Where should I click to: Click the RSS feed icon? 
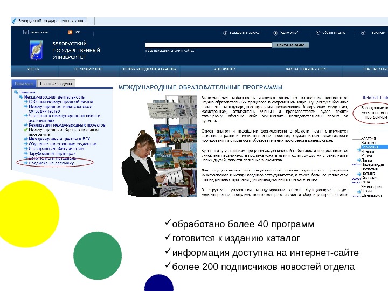click(70, 32)
